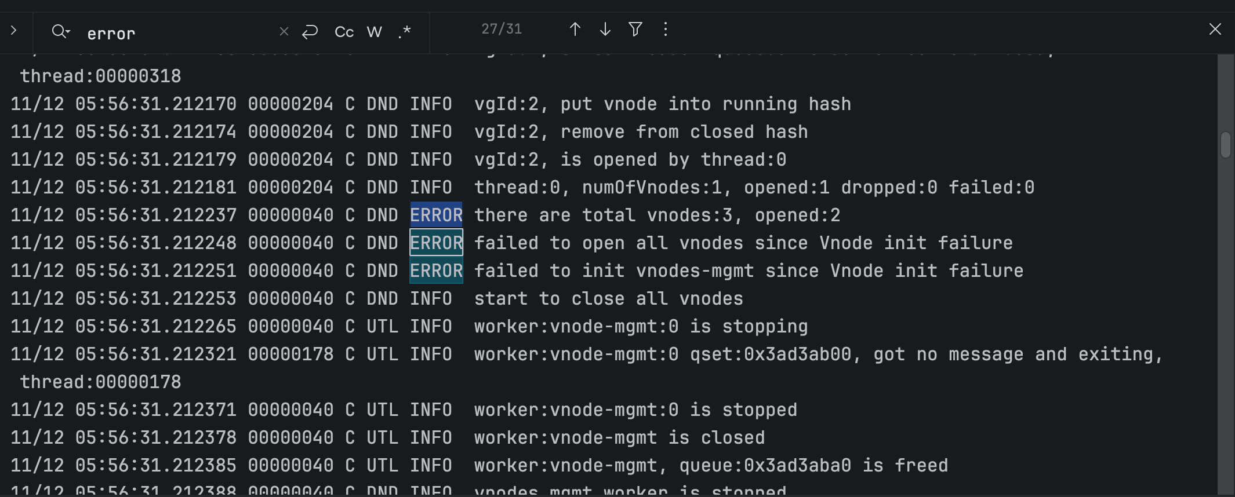
Task: Expand the replace field chevron
Action: tap(14, 30)
